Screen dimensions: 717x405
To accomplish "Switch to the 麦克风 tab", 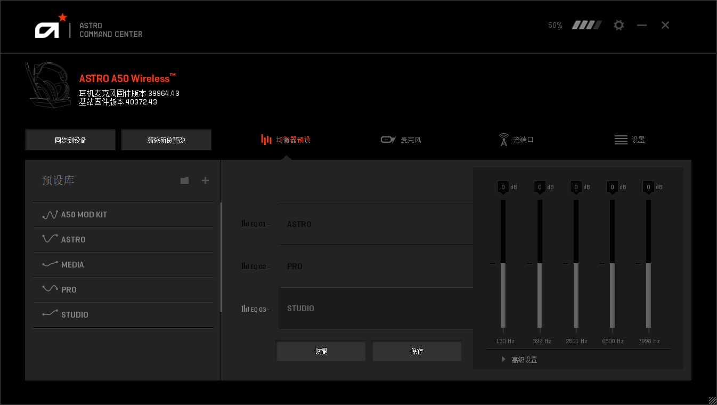I will (x=401, y=140).
